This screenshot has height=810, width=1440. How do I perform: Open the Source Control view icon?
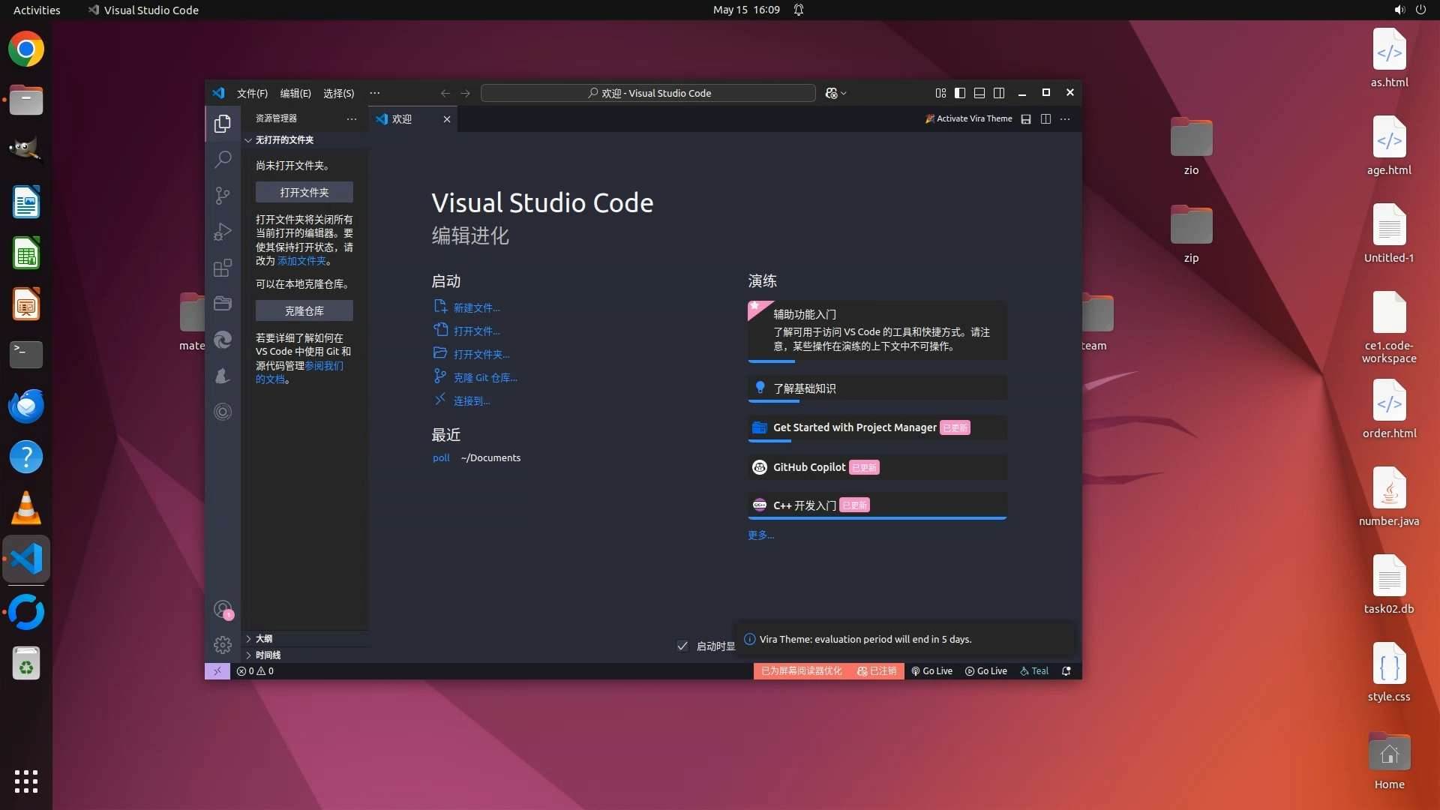pos(223,196)
